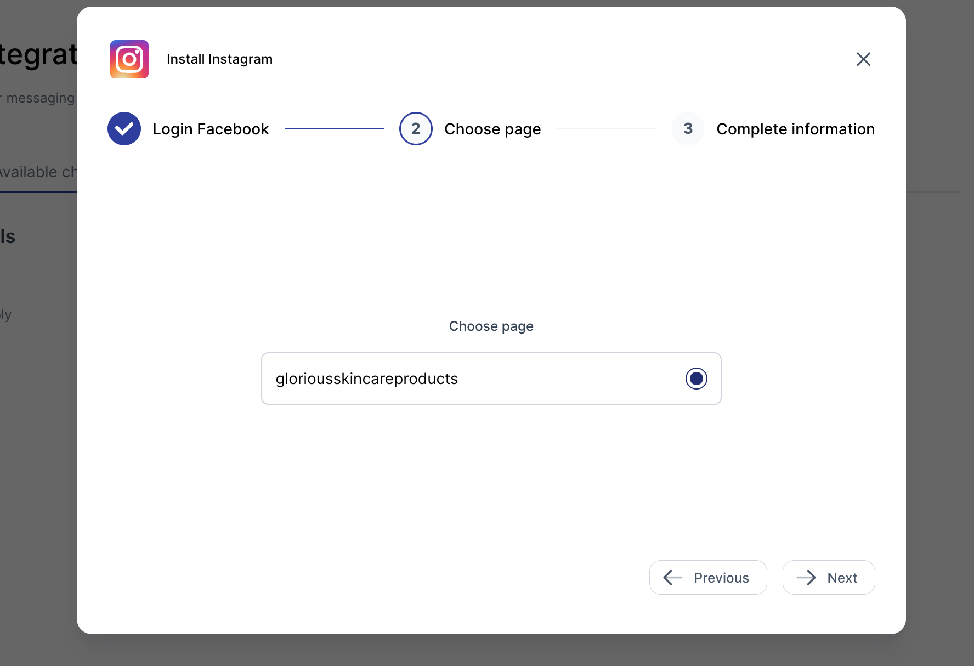This screenshot has width=974, height=666.
Task: Click the progress line before Complete information
Action: pos(606,129)
